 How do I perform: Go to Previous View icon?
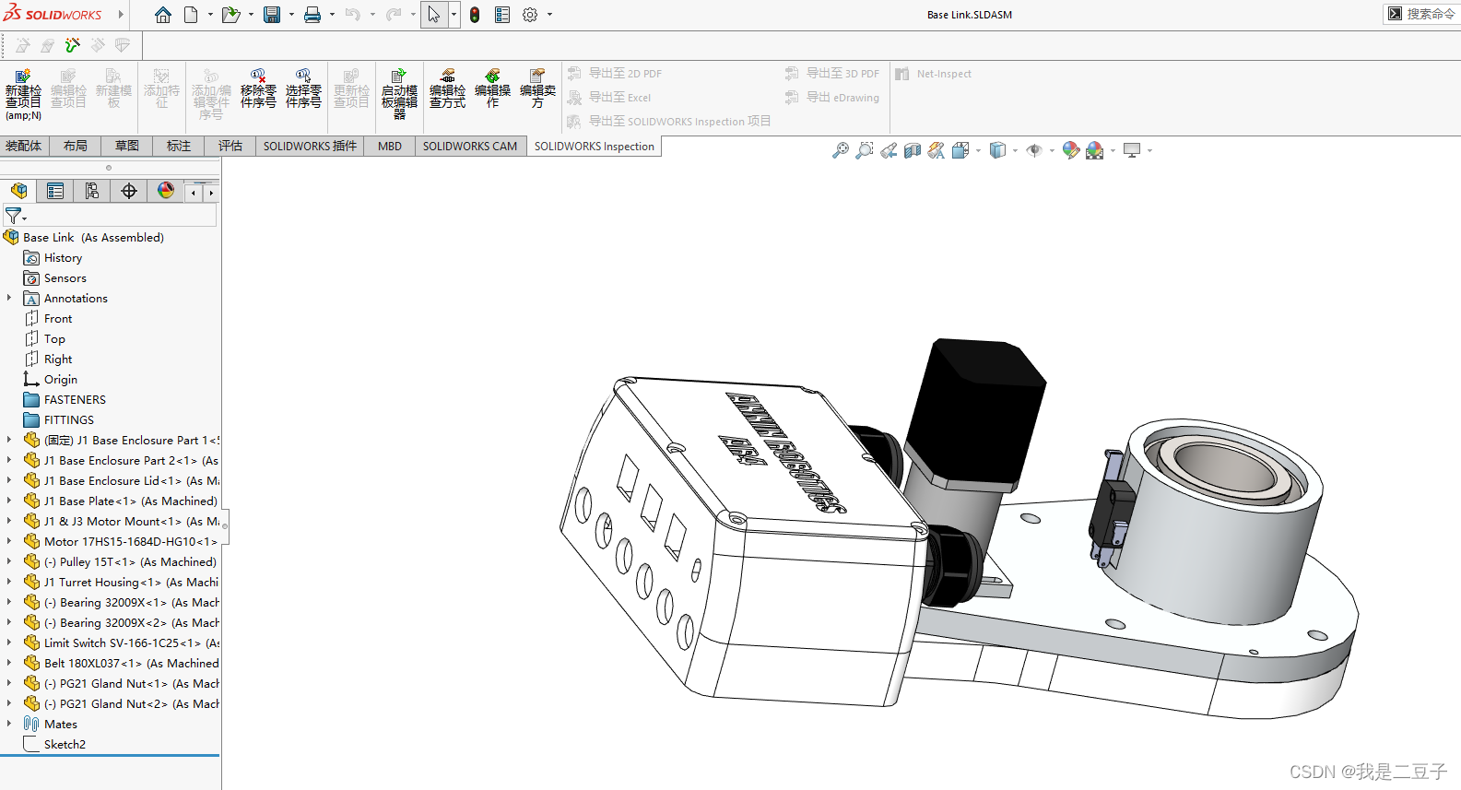click(889, 150)
